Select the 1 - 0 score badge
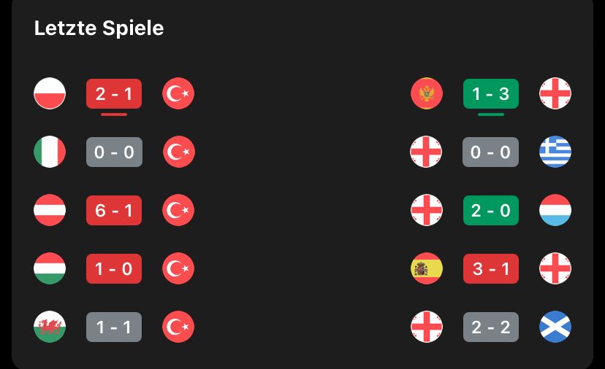 coord(114,268)
